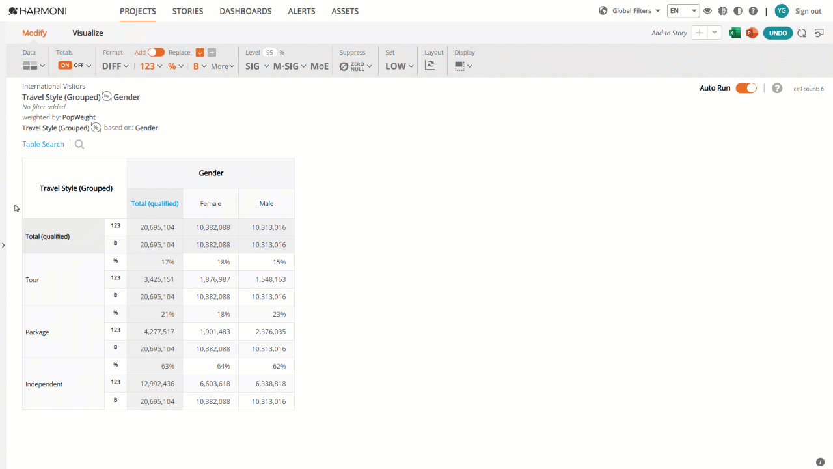Toggle MoE margin of error
Image resolution: width=833 pixels, height=469 pixels.
pos(320,66)
